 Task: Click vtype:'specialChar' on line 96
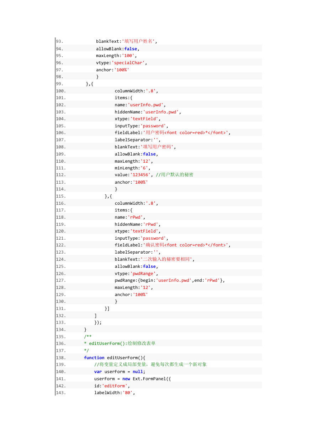point(122,62)
